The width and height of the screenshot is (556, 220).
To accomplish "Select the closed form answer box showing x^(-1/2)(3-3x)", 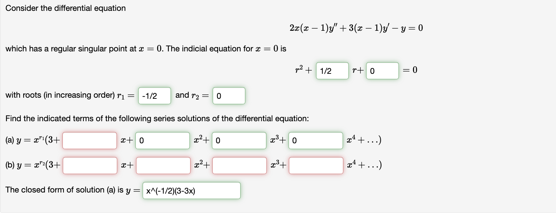I will click(x=191, y=190).
